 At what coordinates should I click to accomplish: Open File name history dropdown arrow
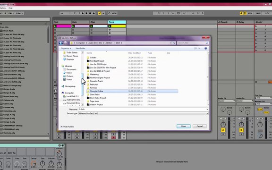pos(207,110)
